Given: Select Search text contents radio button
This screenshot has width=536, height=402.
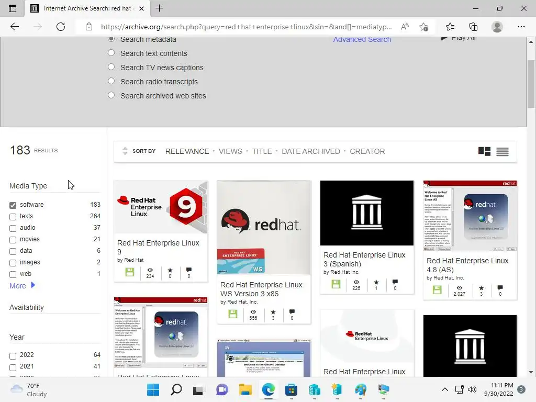Looking at the screenshot, I should point(111,53).
